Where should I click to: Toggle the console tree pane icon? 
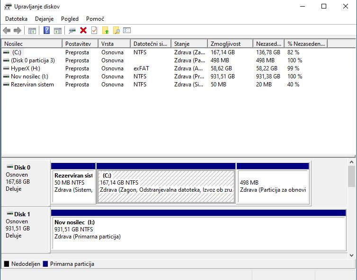click(32, 30)
